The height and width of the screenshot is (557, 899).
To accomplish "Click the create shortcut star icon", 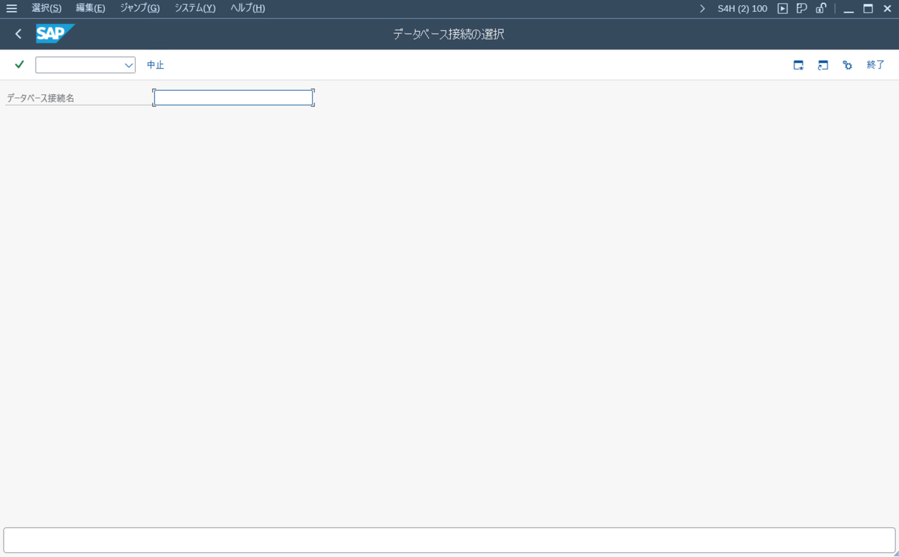I will 798,65.
